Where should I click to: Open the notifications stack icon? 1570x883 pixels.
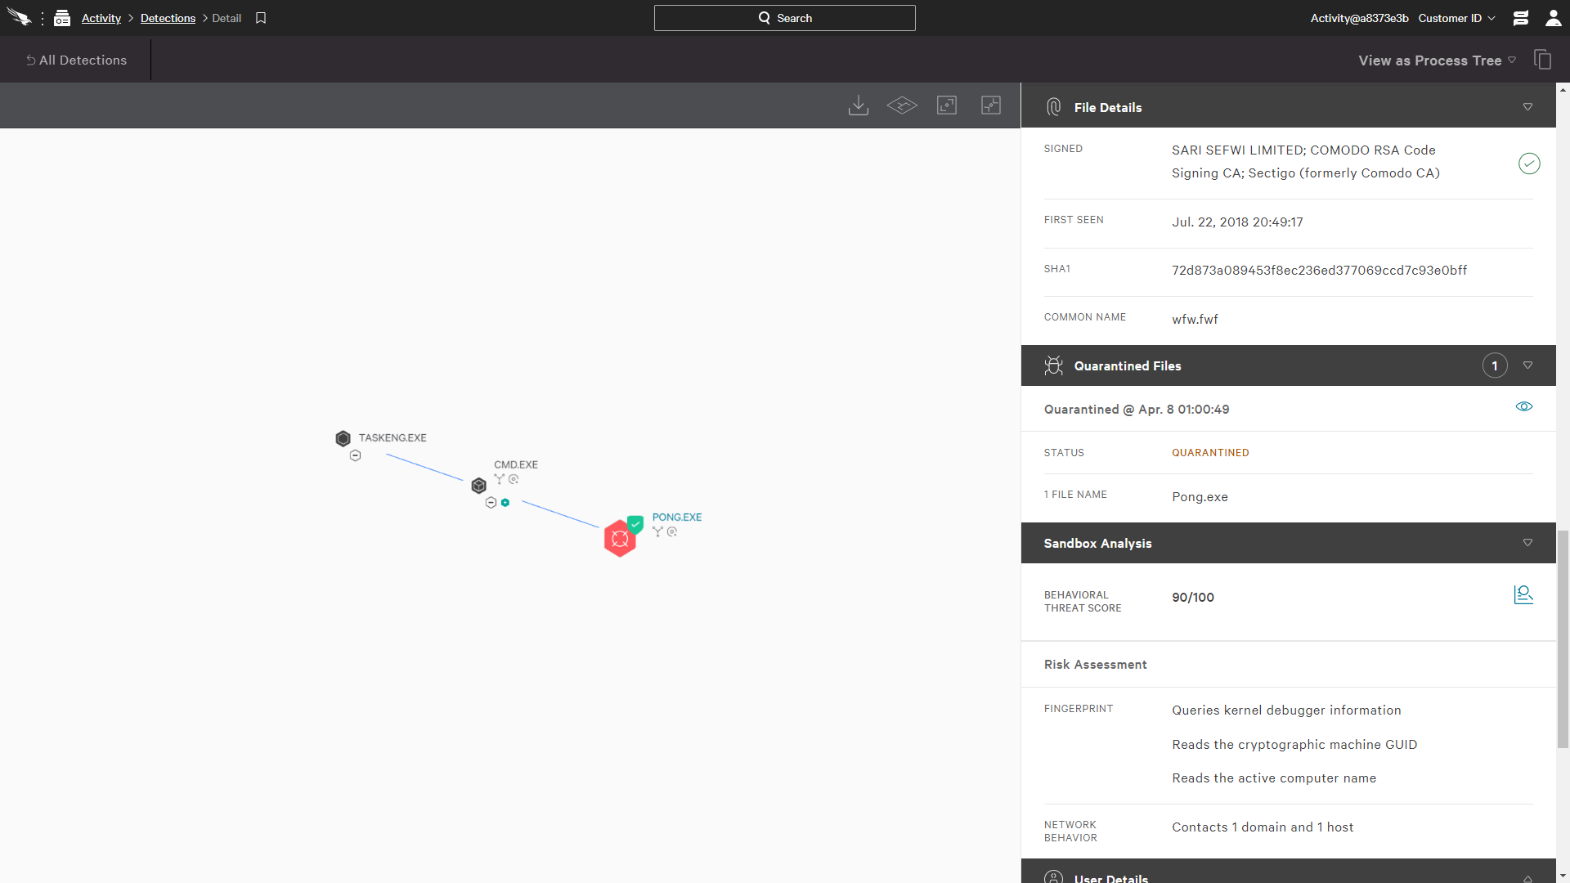(x=1520, y=18)
